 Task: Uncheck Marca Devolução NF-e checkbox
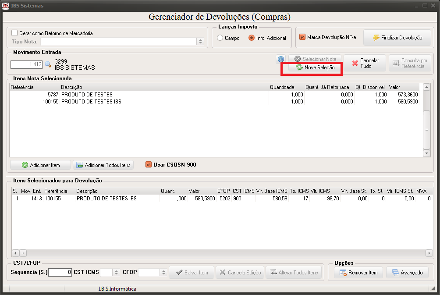coord(302,37)
